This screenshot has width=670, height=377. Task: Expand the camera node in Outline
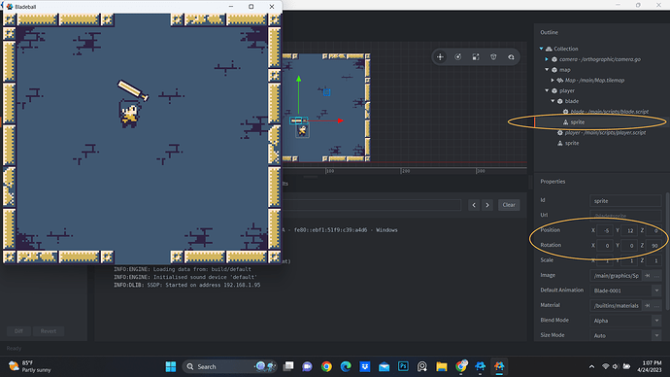click(547, 59)
